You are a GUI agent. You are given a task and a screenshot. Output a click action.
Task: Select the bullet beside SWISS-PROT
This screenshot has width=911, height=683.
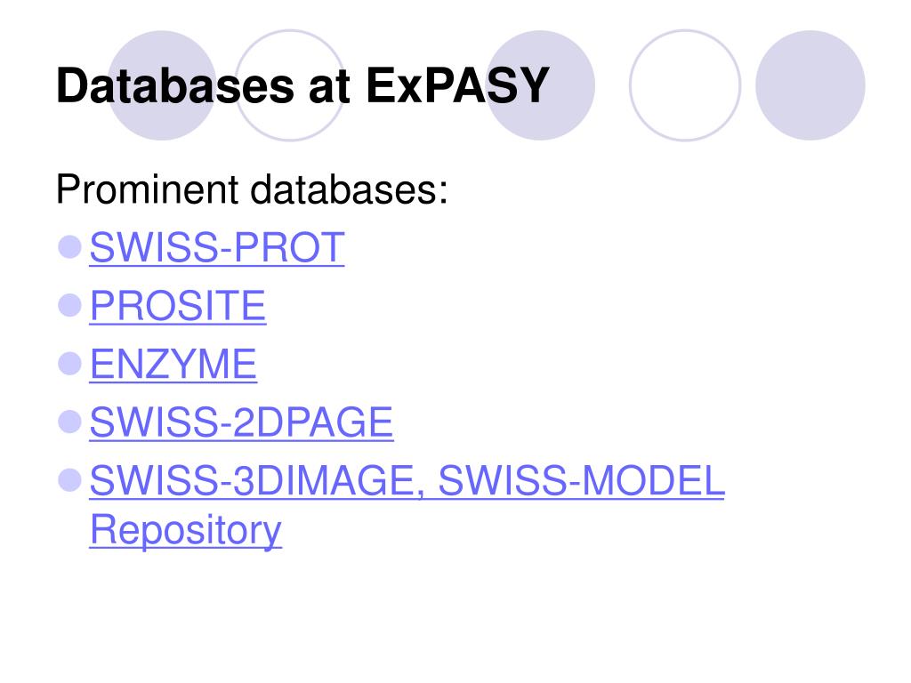[69, 247]
